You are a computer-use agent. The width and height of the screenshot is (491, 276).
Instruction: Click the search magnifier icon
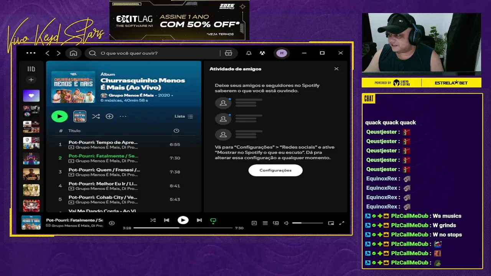92,53
